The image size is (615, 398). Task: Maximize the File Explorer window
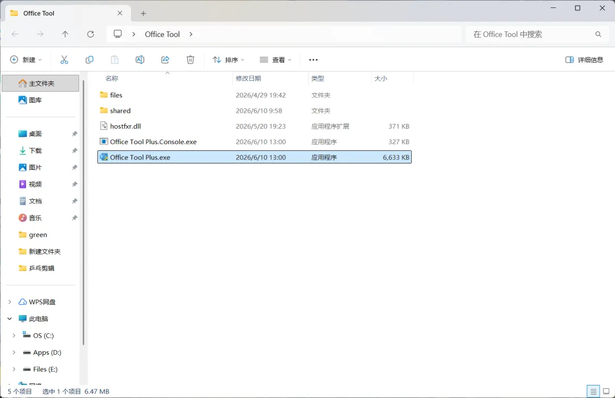pos(577,8)
